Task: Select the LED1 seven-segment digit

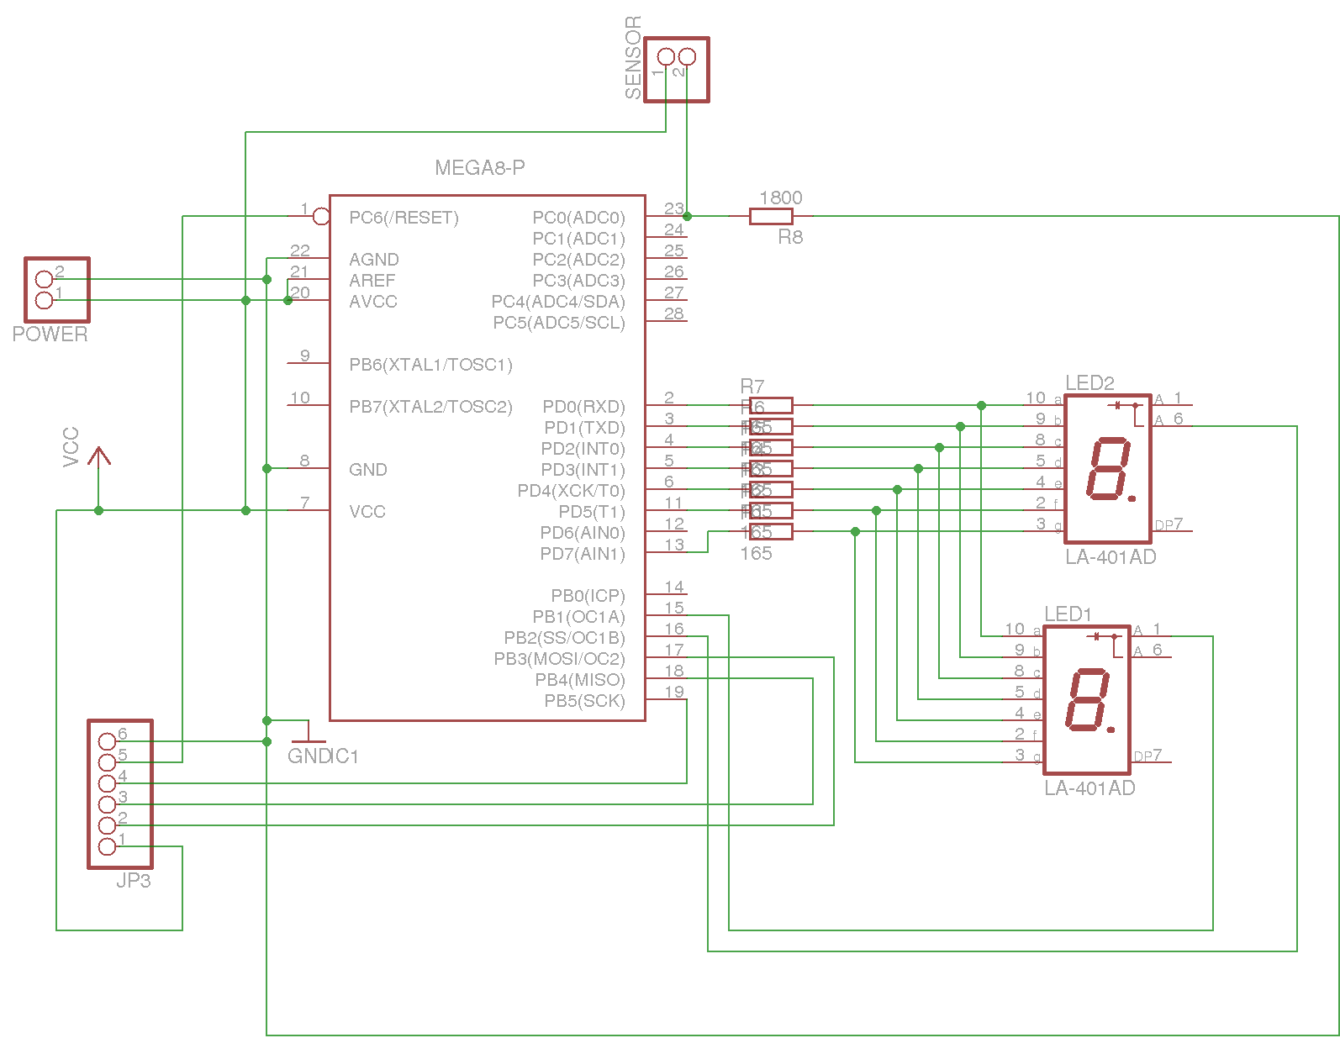Action: 1090,700
